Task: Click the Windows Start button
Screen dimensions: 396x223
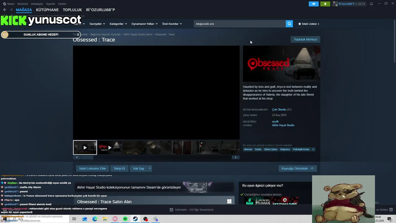Action: 5,219
